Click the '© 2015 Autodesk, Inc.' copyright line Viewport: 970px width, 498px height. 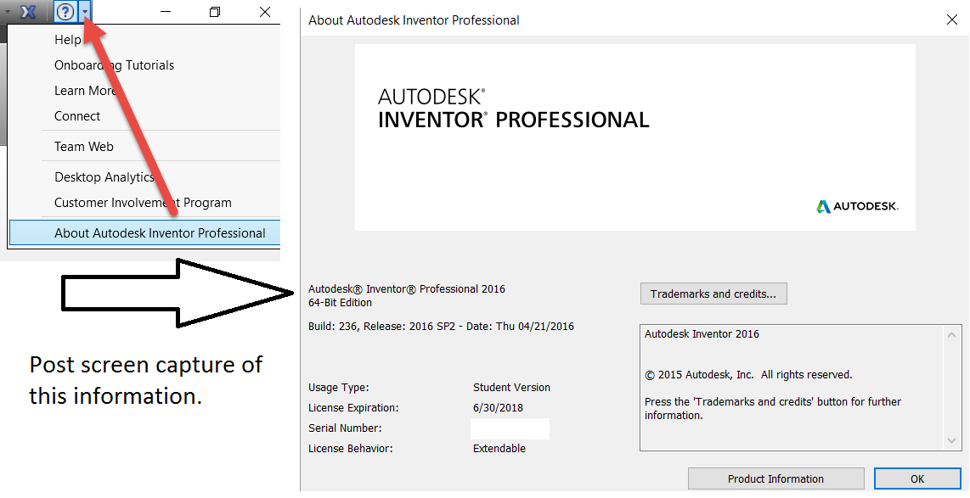[748, 375]
